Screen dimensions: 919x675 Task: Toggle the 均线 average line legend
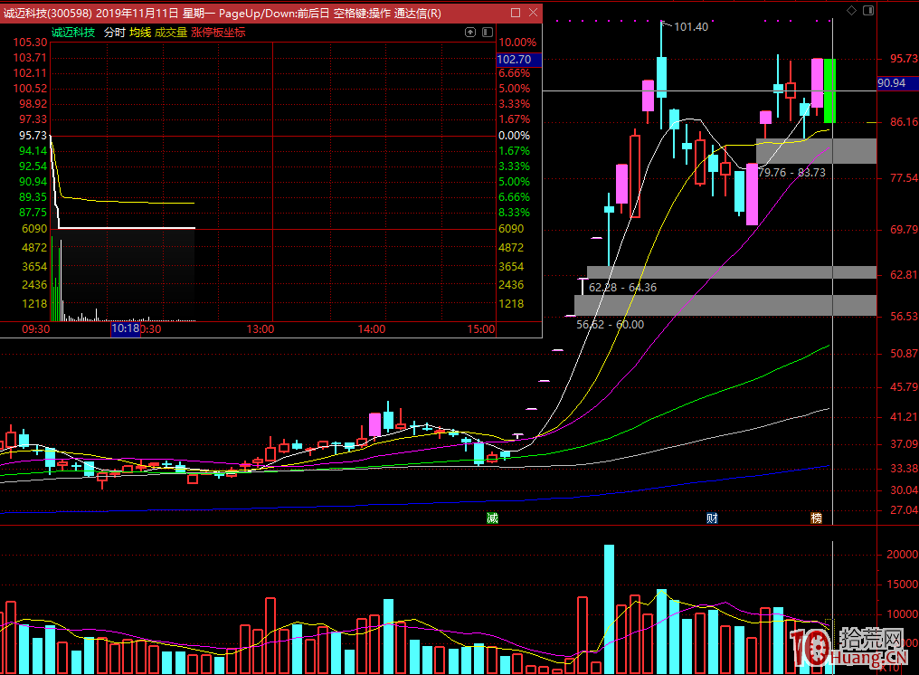click(140, 32)
